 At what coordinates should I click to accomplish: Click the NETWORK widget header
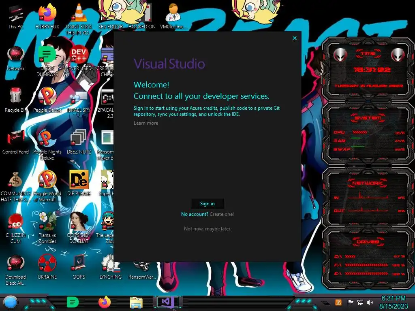[367, 183]
